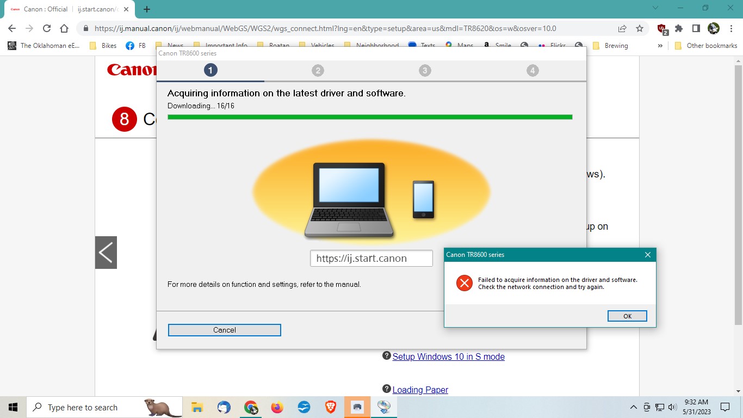The height and width of the screenshot is (418, 743).
Task: Open the Chrome three-dot menu
Action: pyautogui.click(x=730, y=28)
